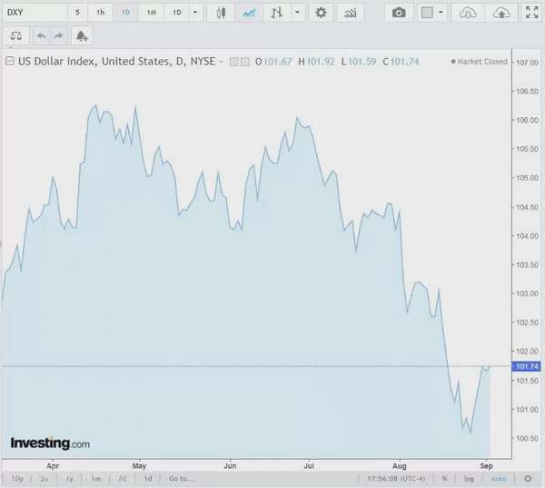545x488 pixels.
Task: Select the 1h interval
Action: coord(101,13)
